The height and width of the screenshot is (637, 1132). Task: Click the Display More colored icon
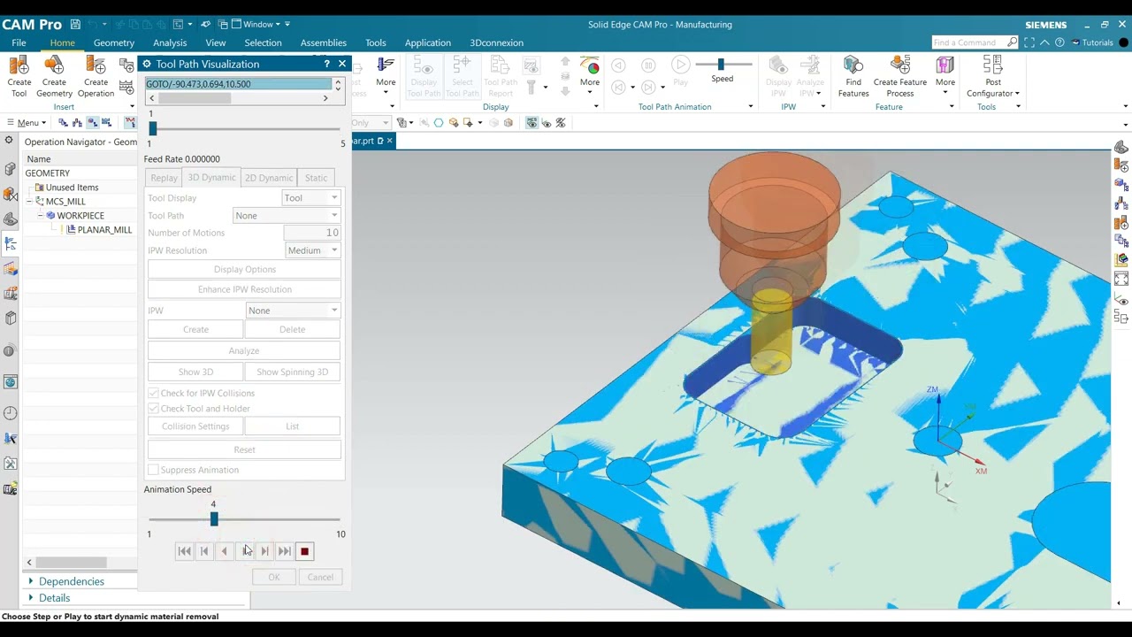tap(590, 66)
